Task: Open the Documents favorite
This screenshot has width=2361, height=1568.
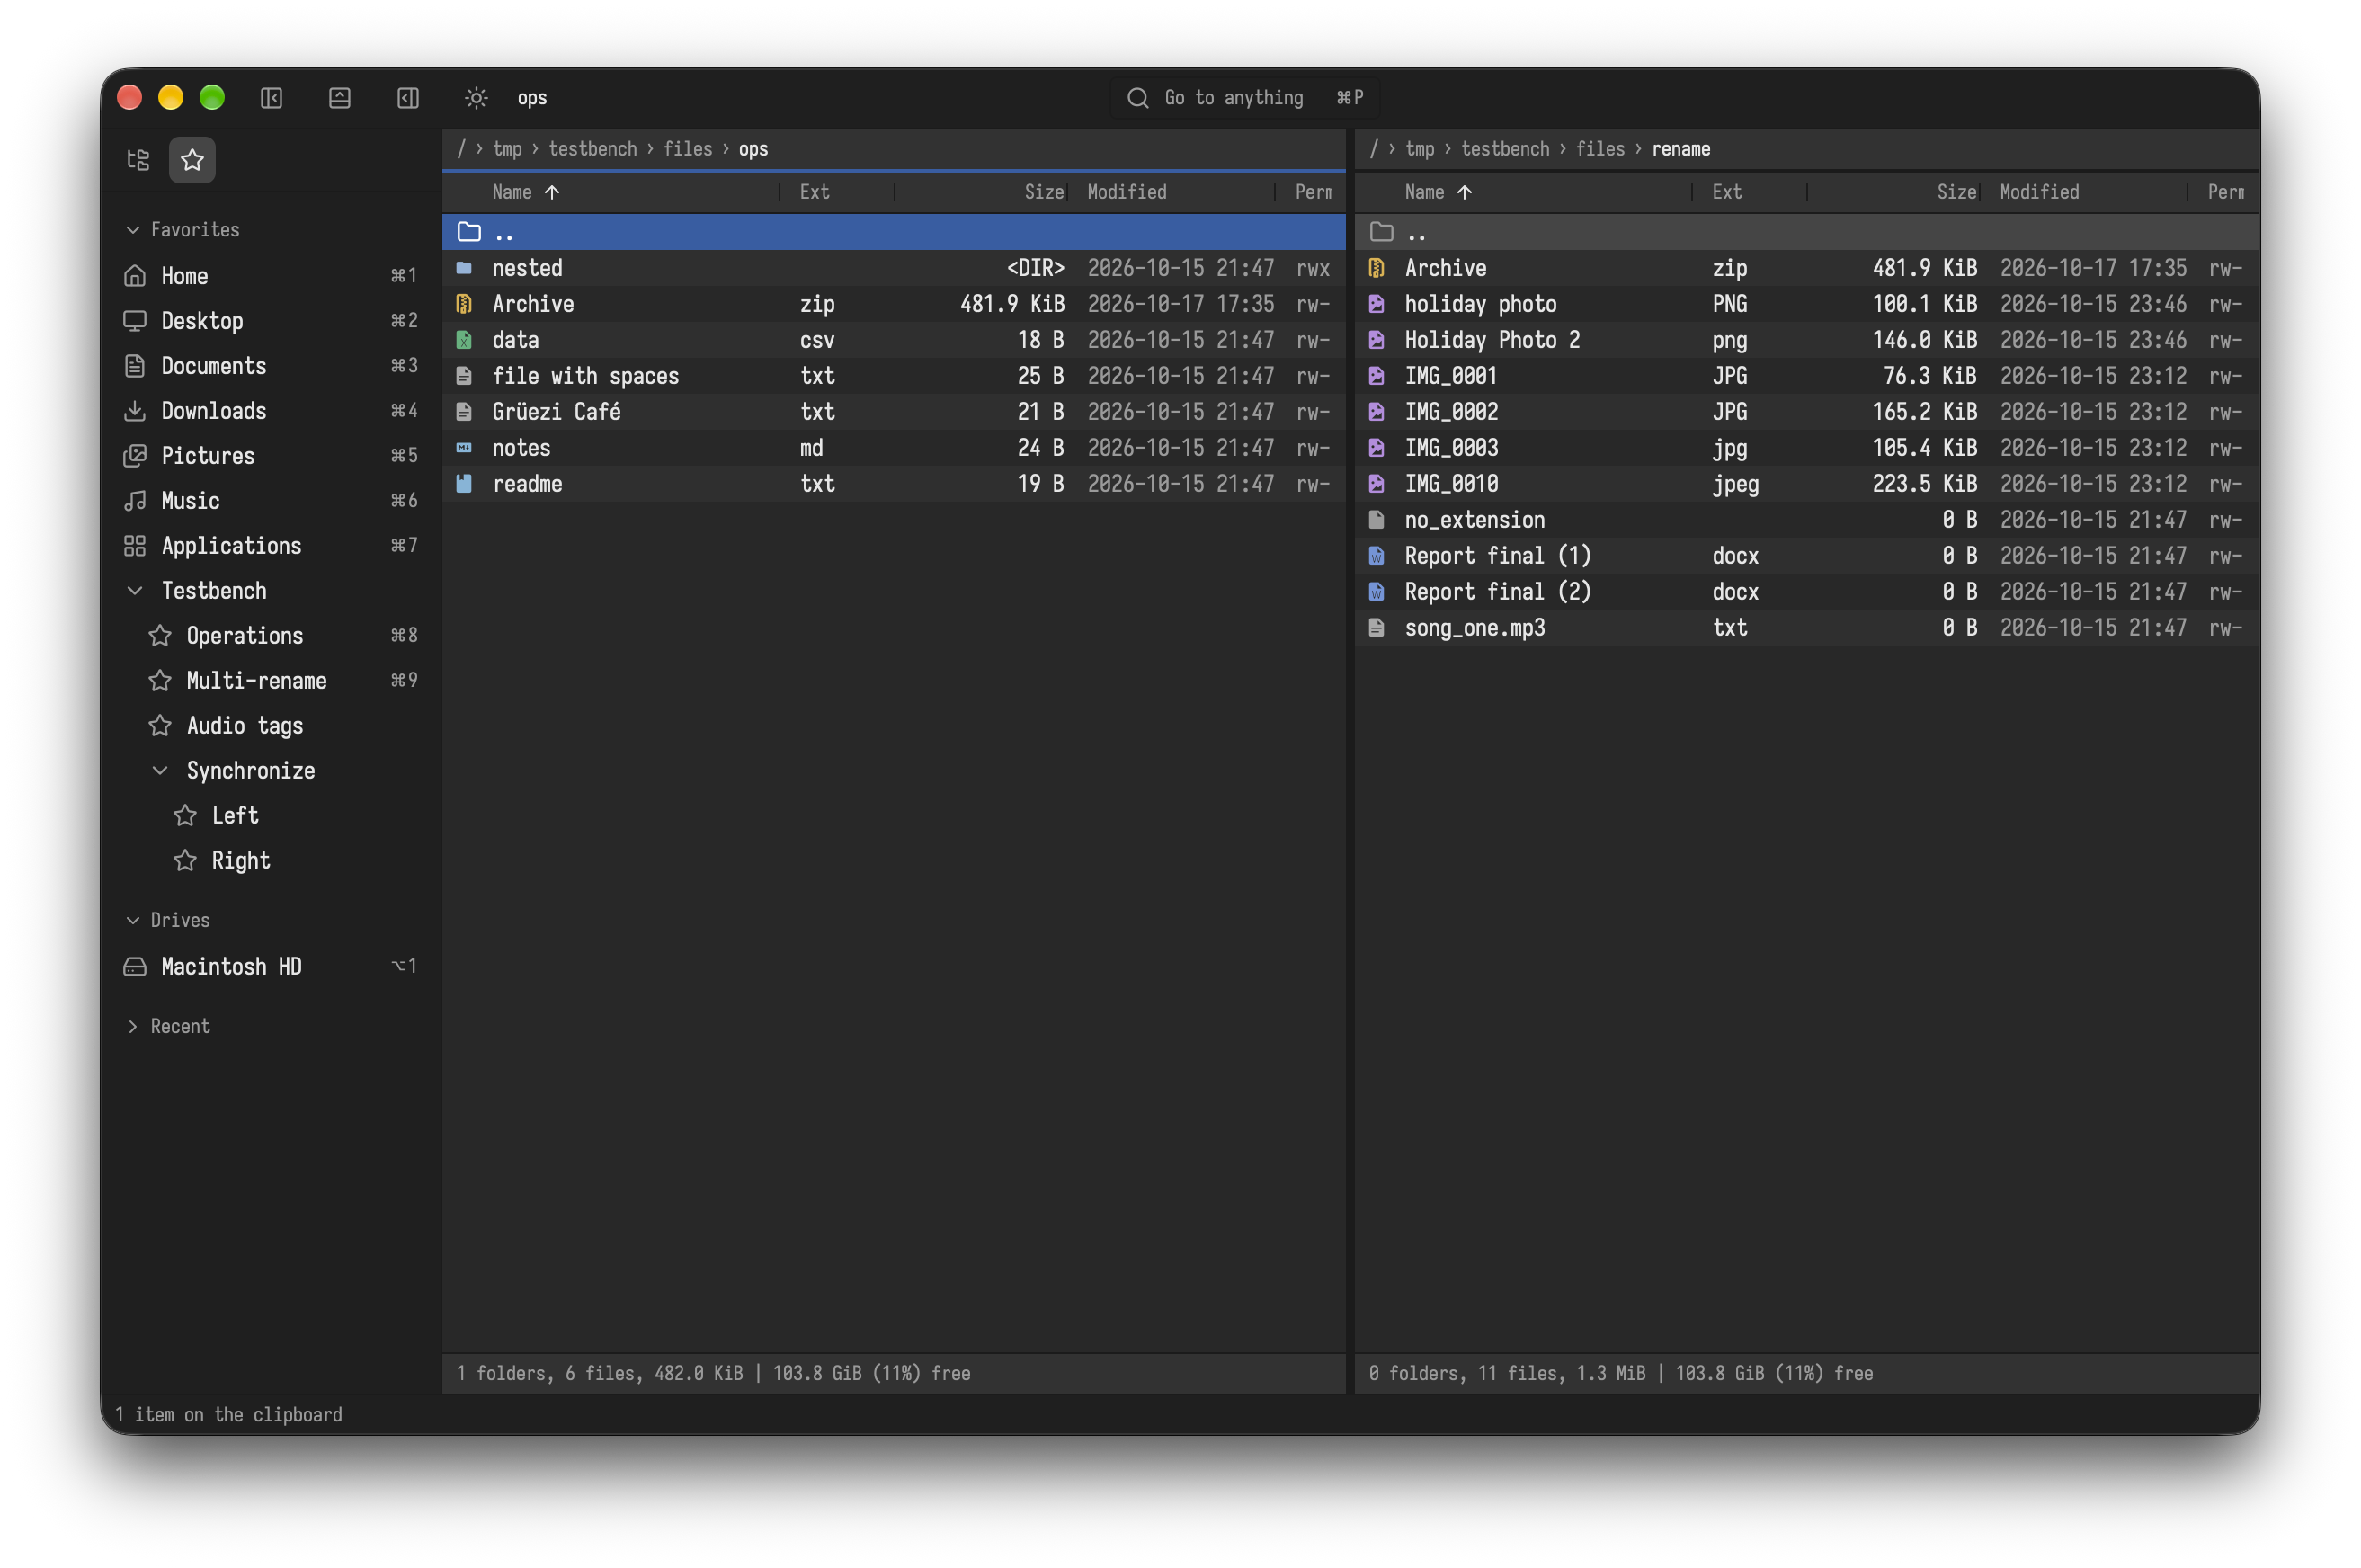Action: pyautogui.click(x=270, y=366)
